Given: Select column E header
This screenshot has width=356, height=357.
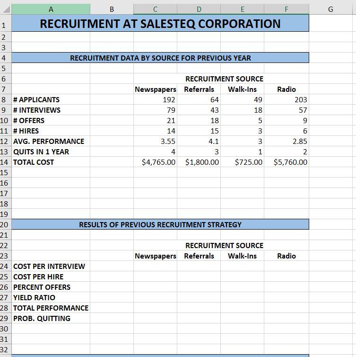Looking at the screenshot, I should 243,9.
